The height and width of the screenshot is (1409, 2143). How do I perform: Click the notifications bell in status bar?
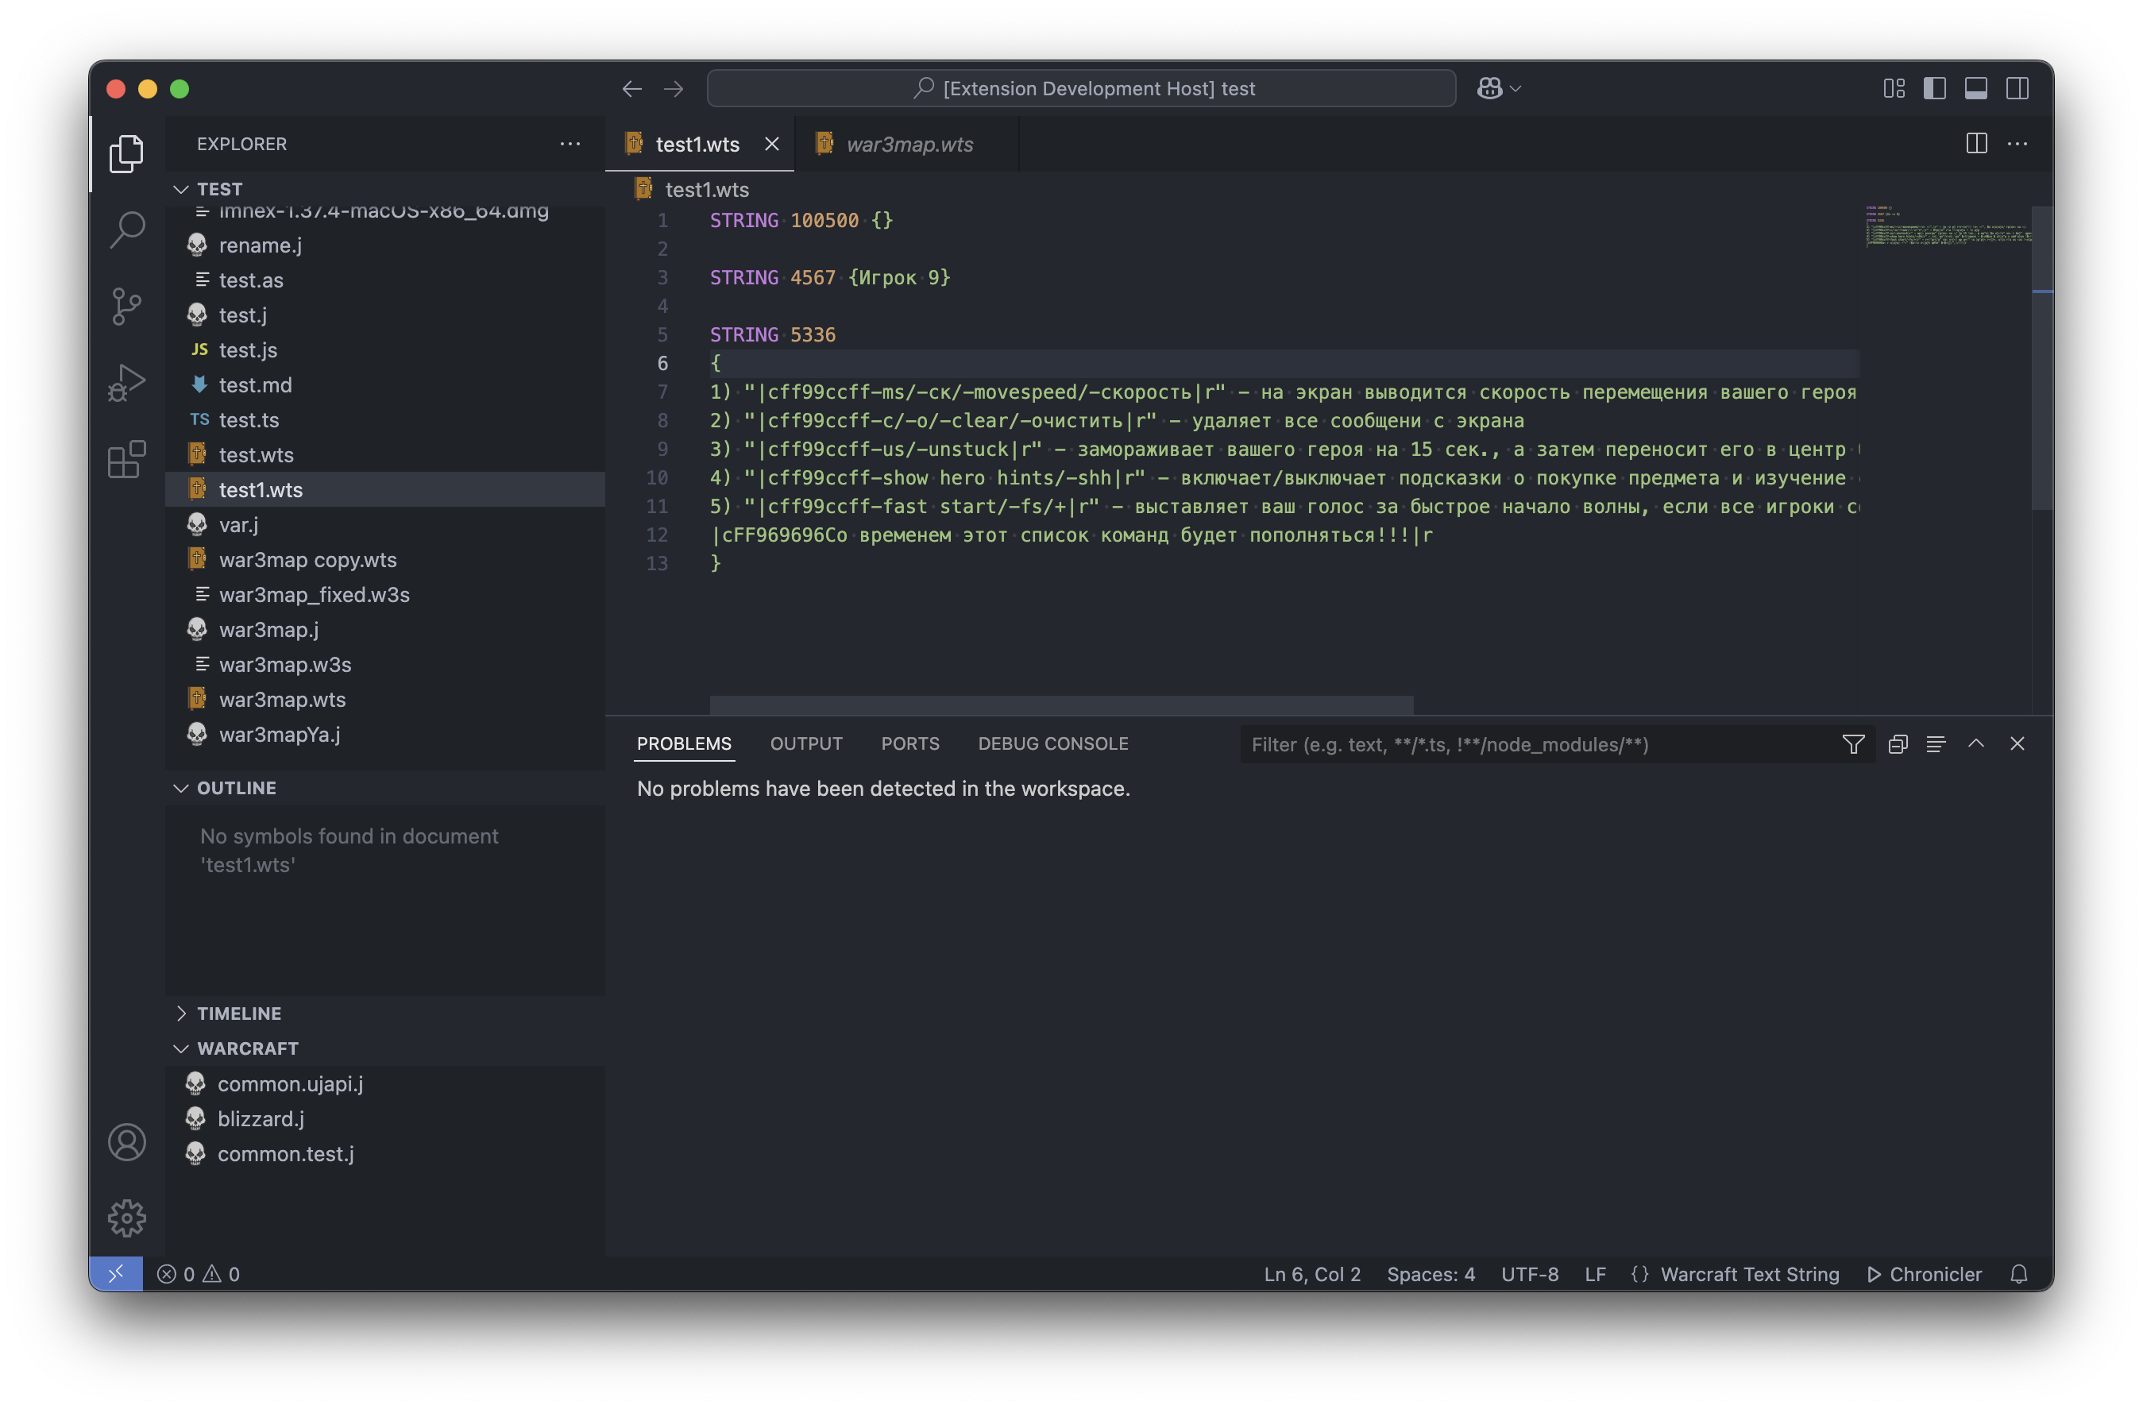pos(2018,1274)
